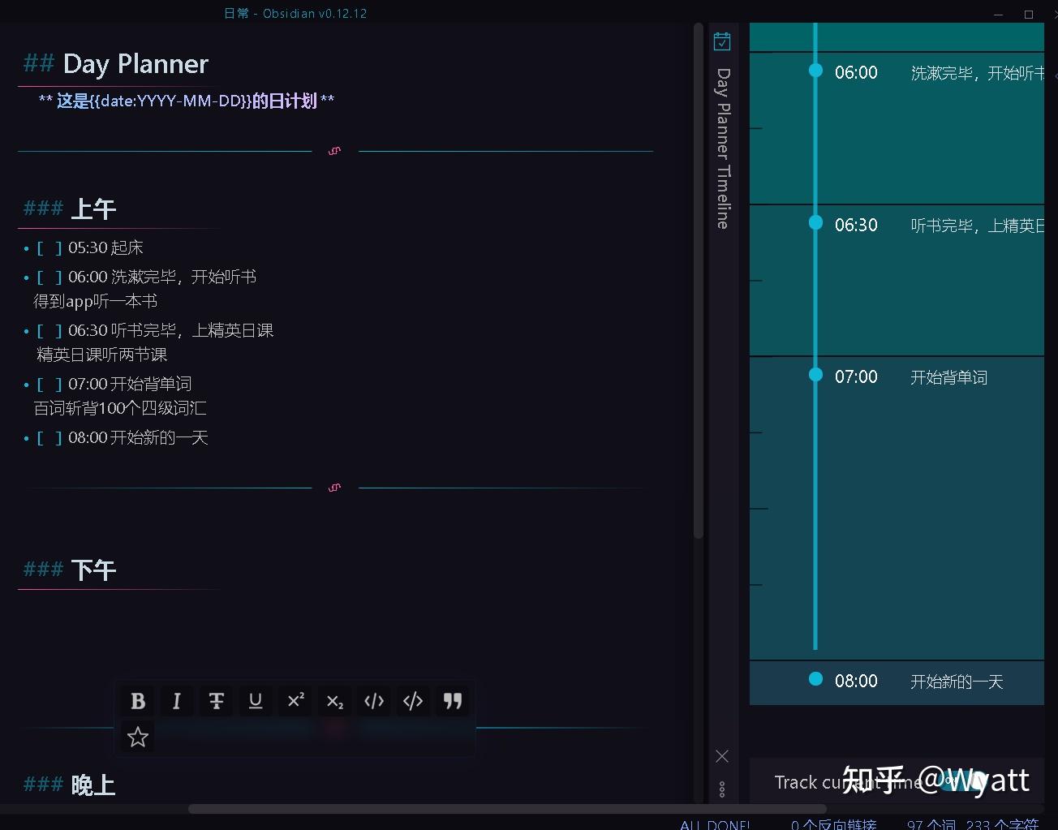1058x830 pixels.
Task: Select the subscript icon
Action: pos(333,701)
